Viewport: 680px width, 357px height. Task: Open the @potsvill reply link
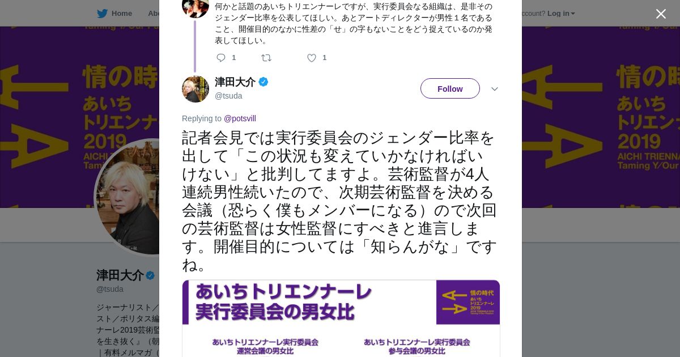click(240, 118)
